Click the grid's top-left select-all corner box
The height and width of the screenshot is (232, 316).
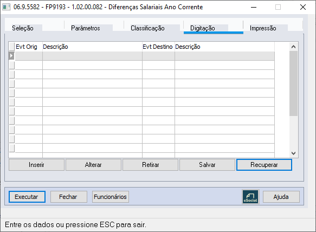tap(12, 47)
